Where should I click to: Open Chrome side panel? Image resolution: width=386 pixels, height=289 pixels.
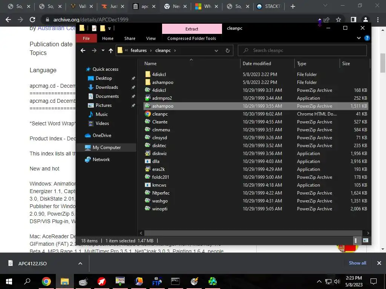354,20
